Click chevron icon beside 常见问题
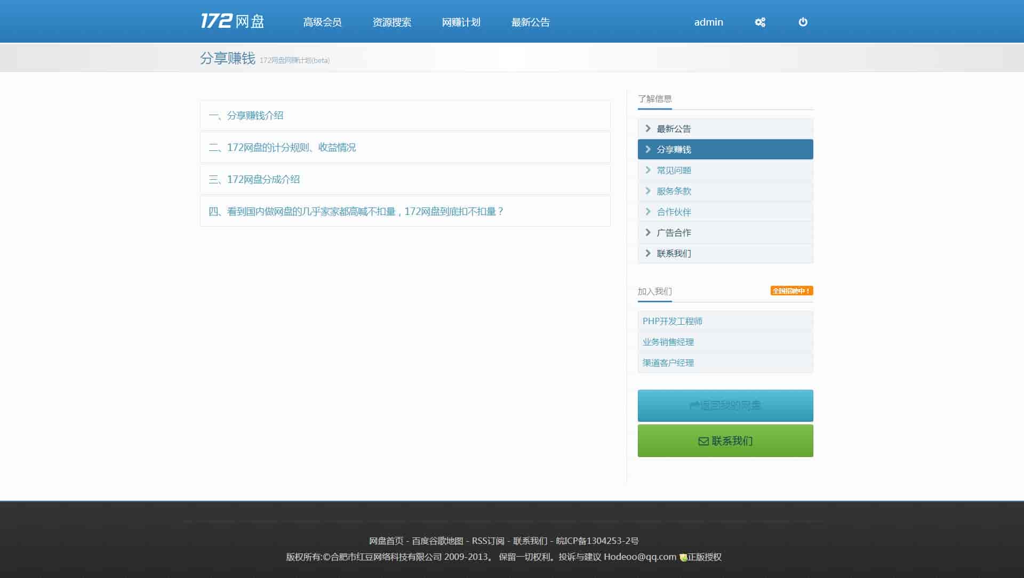Image resolution: width=1024 pixels, height=578 pixels. (648, 170)
